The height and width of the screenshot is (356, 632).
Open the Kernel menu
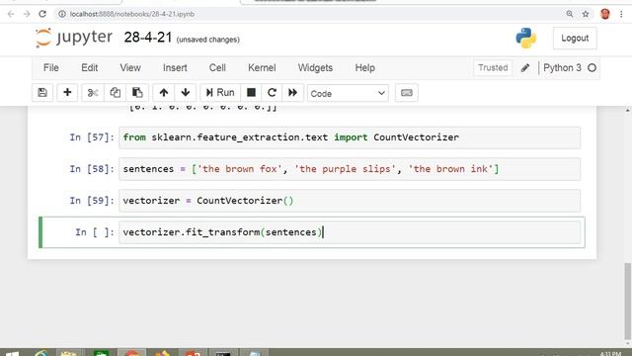click(262, 68)
